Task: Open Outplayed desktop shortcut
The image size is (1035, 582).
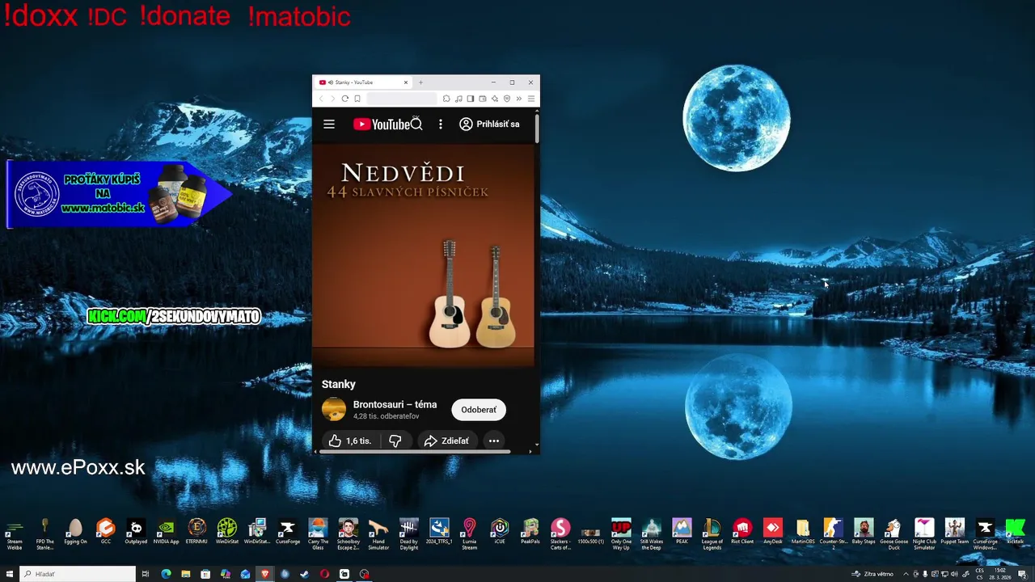Action: pos(136,533)
